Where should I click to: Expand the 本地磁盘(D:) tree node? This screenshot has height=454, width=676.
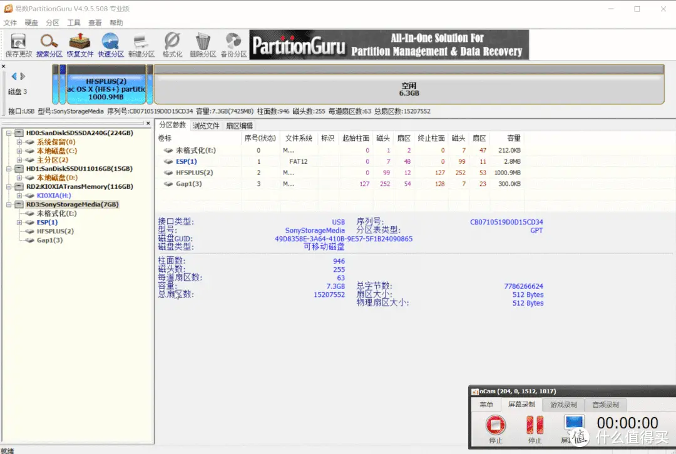click(x=19, y=178)
